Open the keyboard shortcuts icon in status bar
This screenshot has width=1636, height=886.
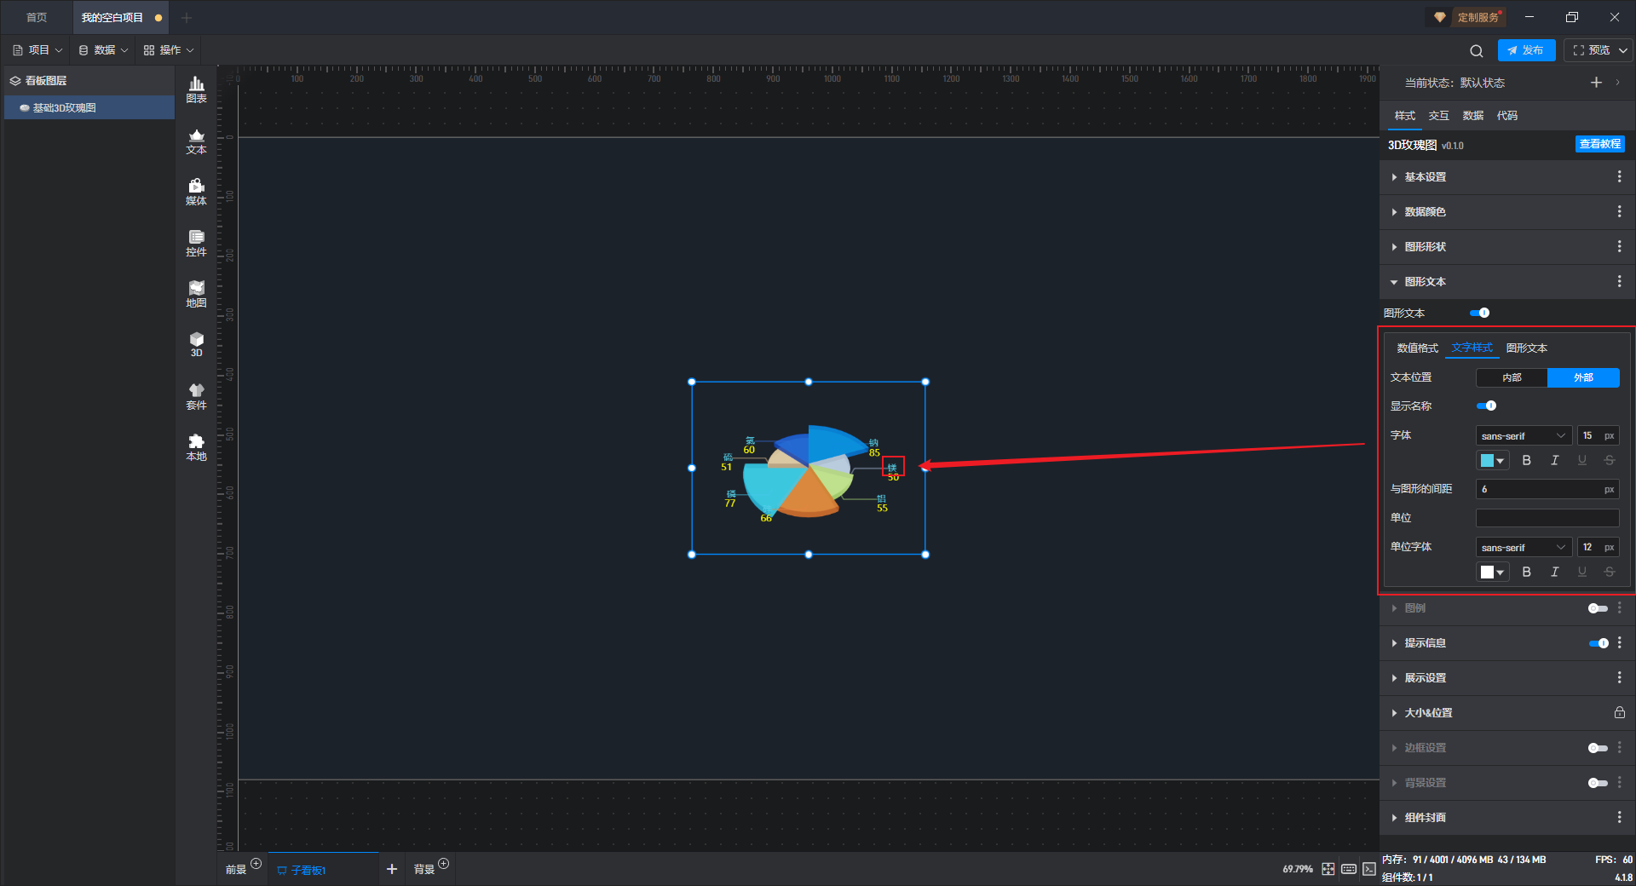coord(1349,869)
